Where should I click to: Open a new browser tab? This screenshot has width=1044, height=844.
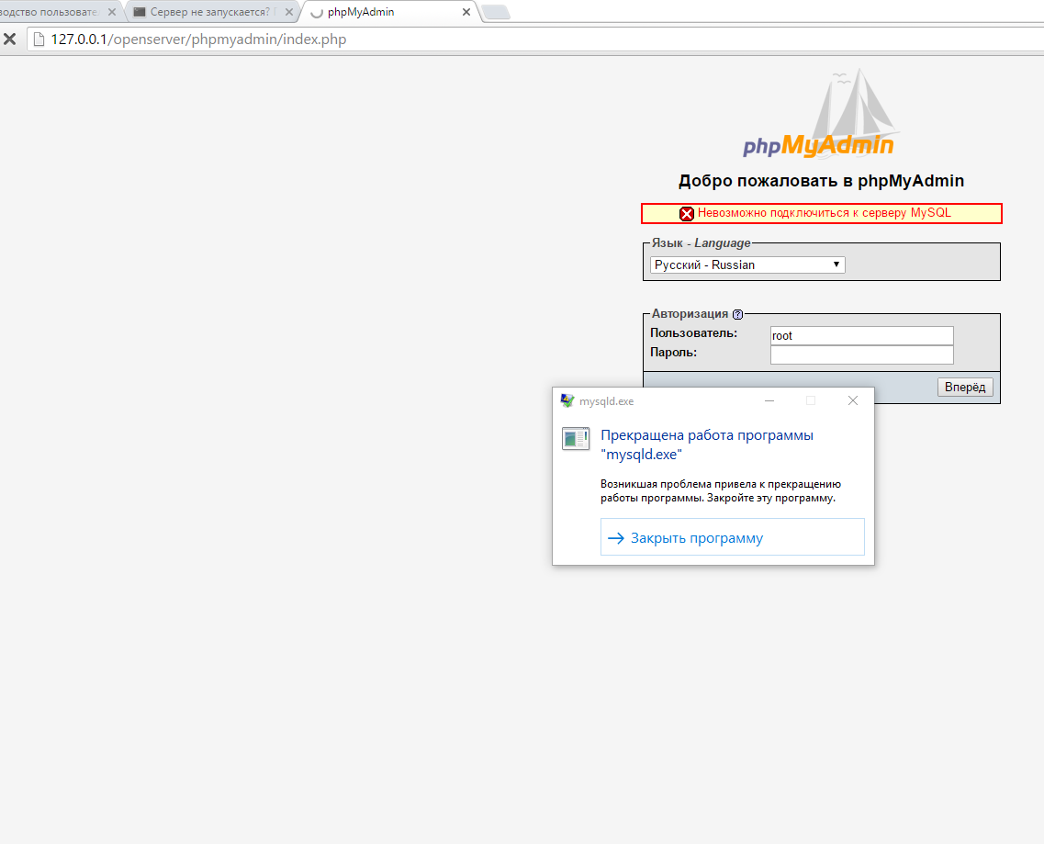tap(496, 12)
